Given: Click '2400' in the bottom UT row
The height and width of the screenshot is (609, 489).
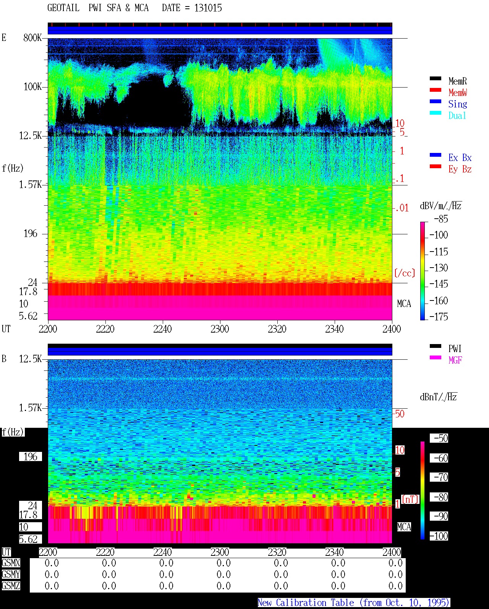Looking at the screenshot, I should [x=392, y=552].
